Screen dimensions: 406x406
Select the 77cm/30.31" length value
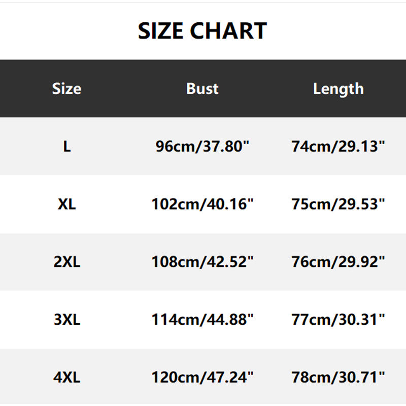coord(338,320)
